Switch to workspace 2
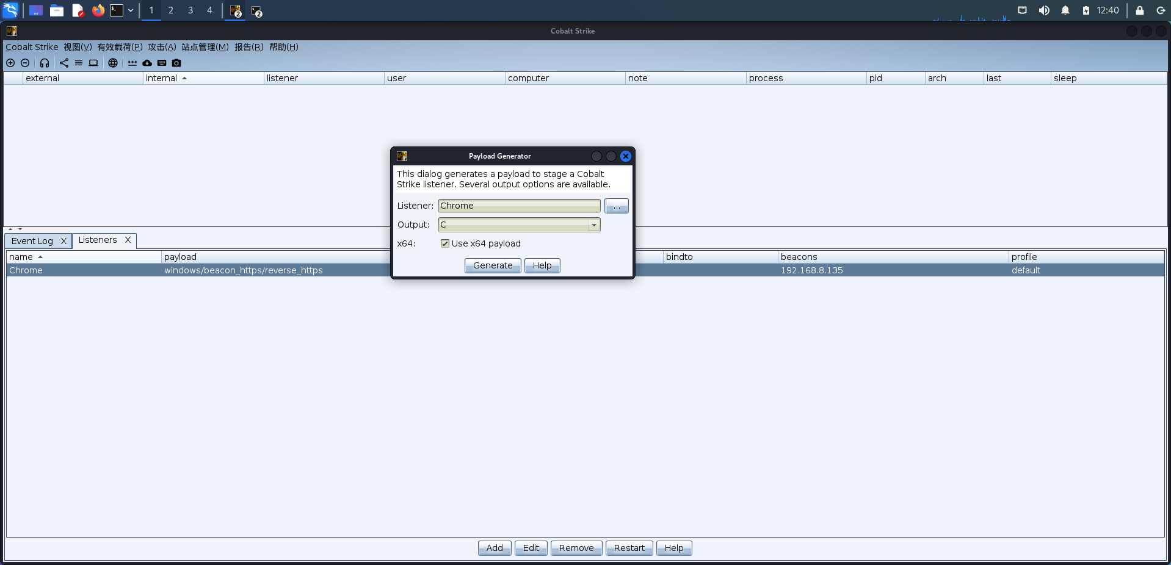The image size is (1171, 565). click(x=171, y=10)
